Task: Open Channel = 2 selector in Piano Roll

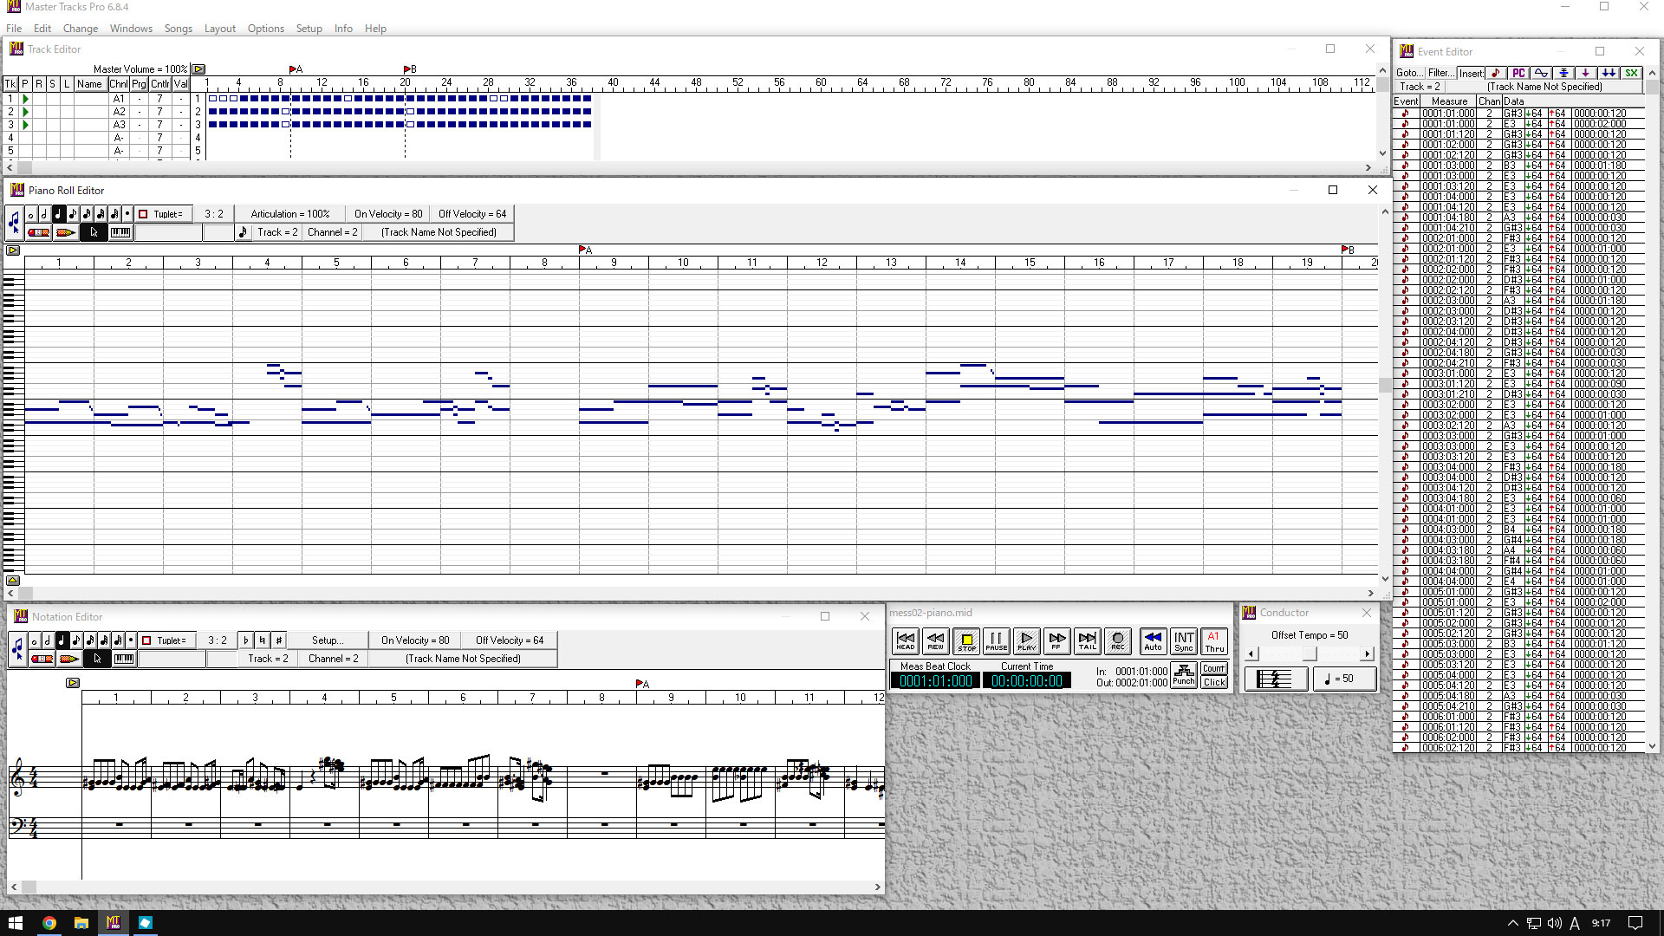Action: [x=333, y=232]
